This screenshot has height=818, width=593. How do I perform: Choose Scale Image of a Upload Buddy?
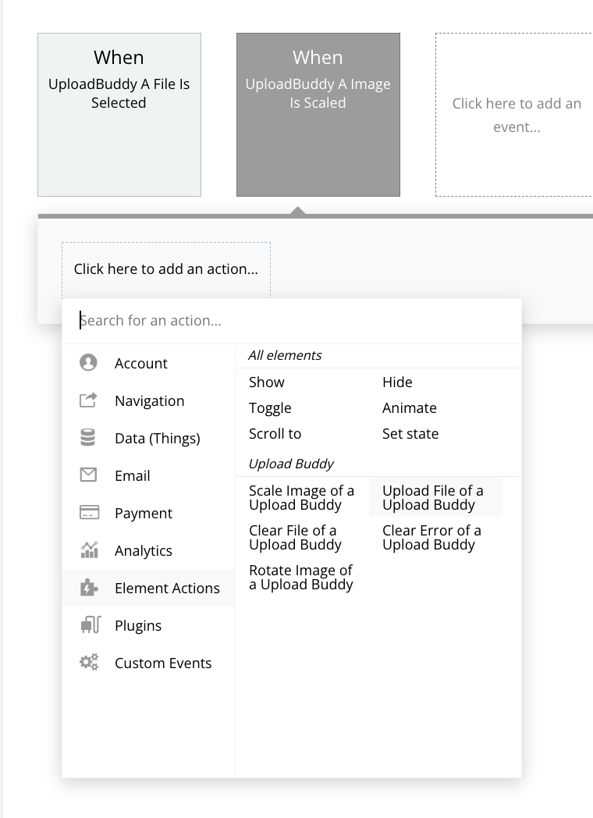301,497
